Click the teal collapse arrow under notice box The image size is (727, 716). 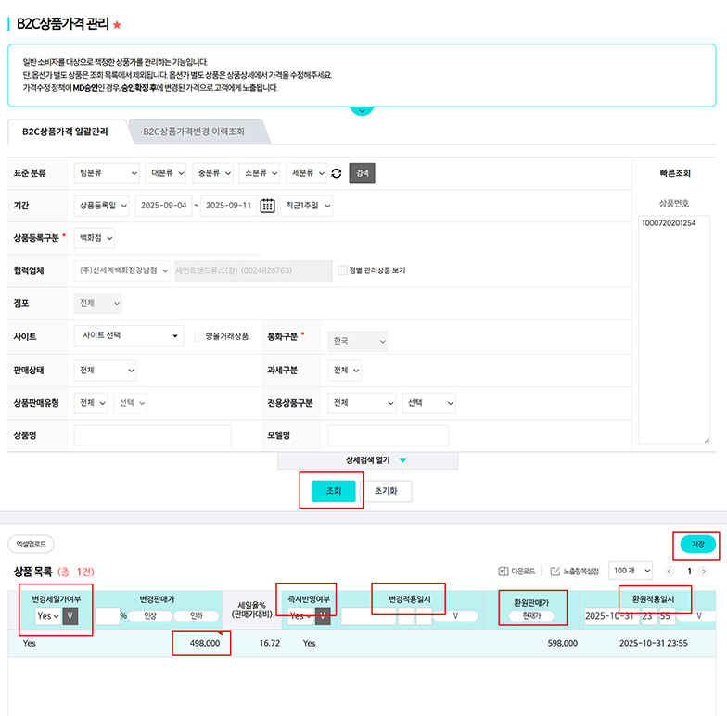pyautogui.click(x=362, y=111)
